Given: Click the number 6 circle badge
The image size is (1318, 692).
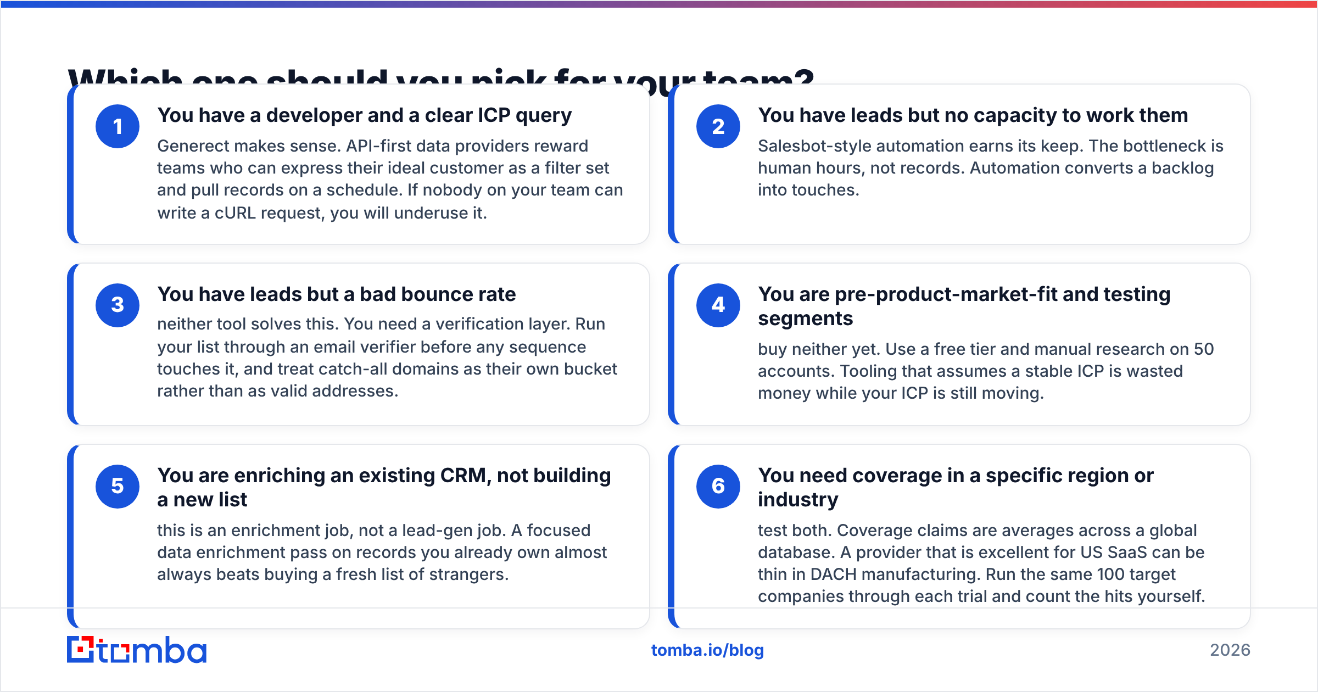Looking at the screenshot, I should point(718,487).
